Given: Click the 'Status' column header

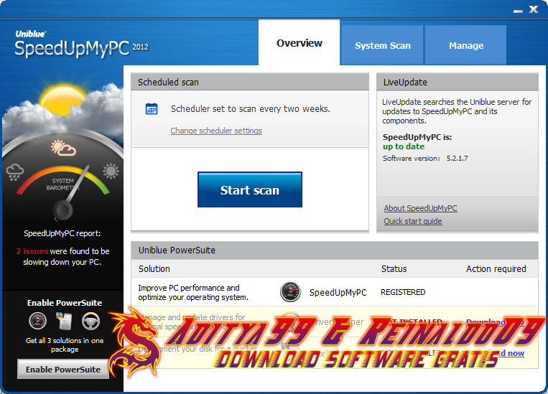Looking at the screenshot, I should click(394, 269).
